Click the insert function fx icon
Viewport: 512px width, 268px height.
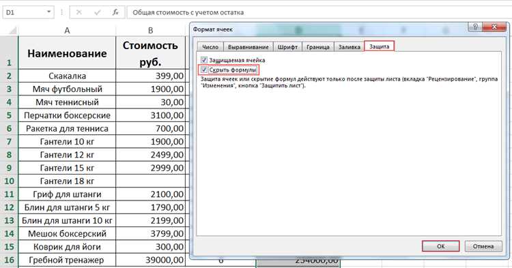pyautogui.click(x=115, y=12)
